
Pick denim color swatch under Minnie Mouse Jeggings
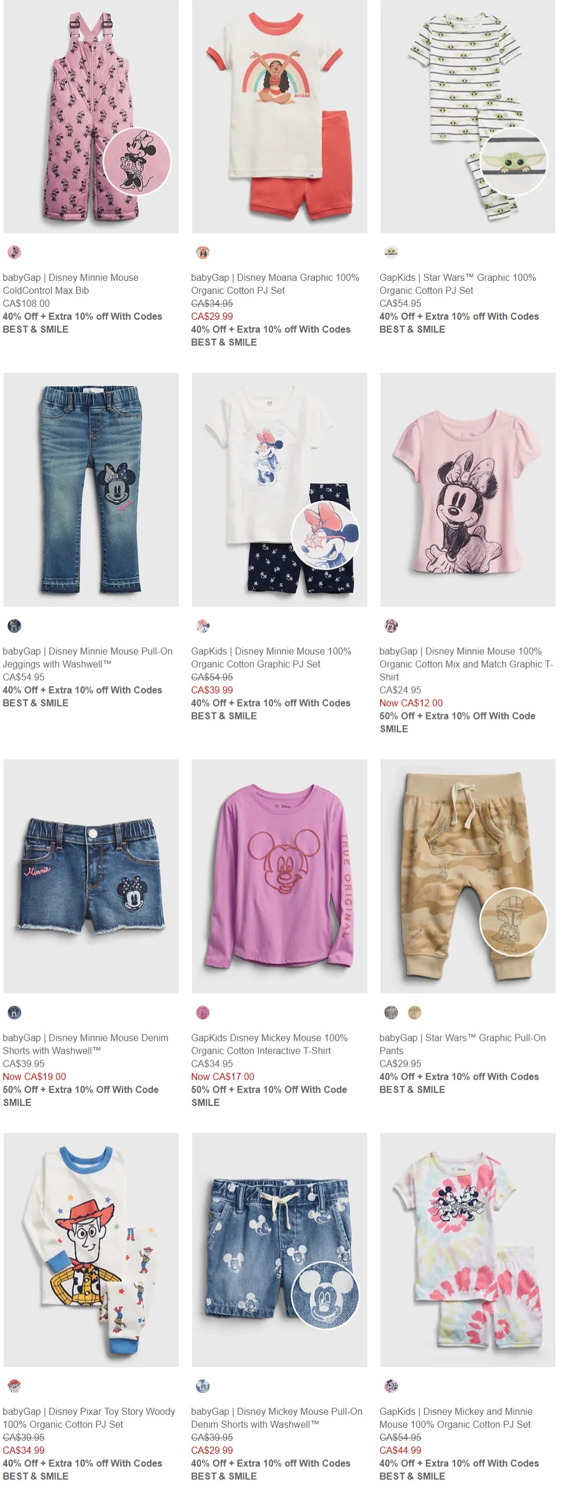(14, 626)
